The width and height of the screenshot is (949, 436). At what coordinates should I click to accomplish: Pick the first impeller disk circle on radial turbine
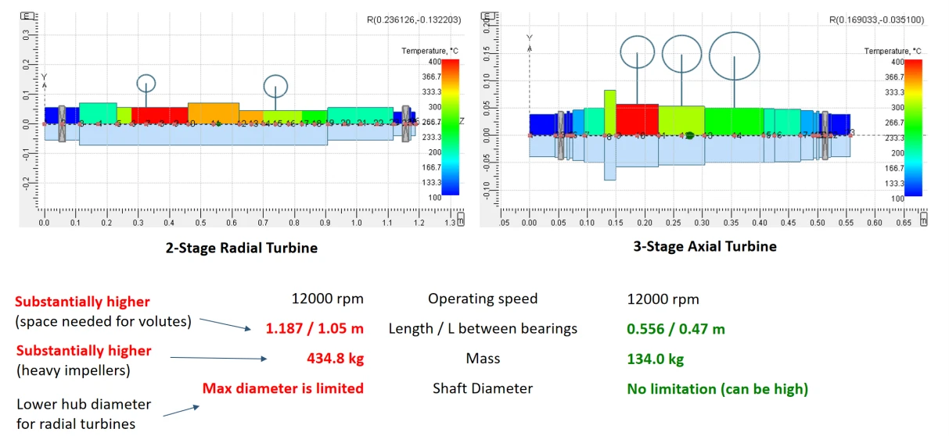[146, 83]
